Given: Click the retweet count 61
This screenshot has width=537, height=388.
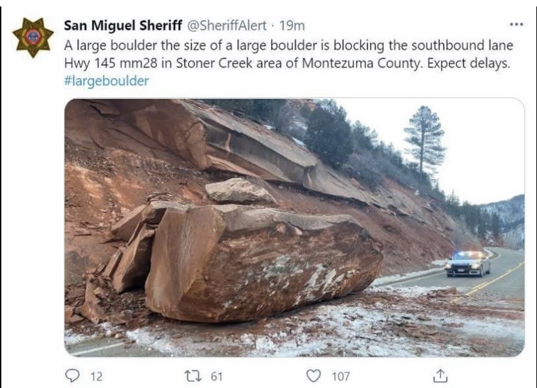Looking at the screenshot, I should coord(216,377).
